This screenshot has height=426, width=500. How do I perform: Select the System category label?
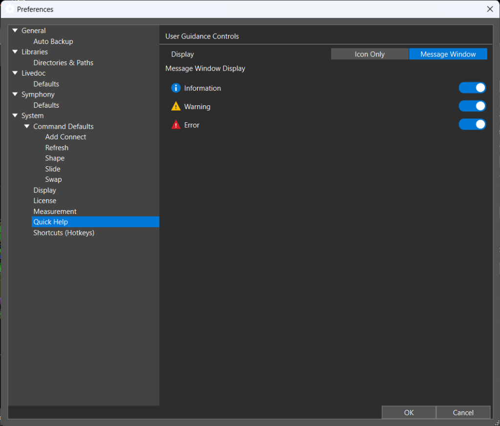(x=33, y=116)
